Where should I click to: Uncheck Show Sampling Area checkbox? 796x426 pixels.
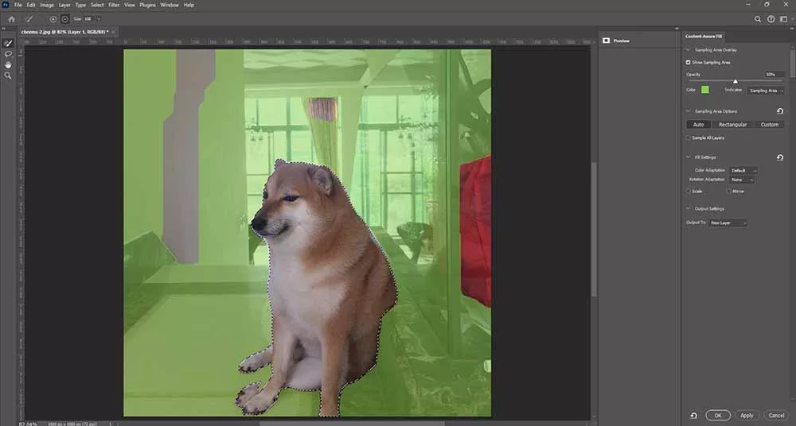pos(689,62)
